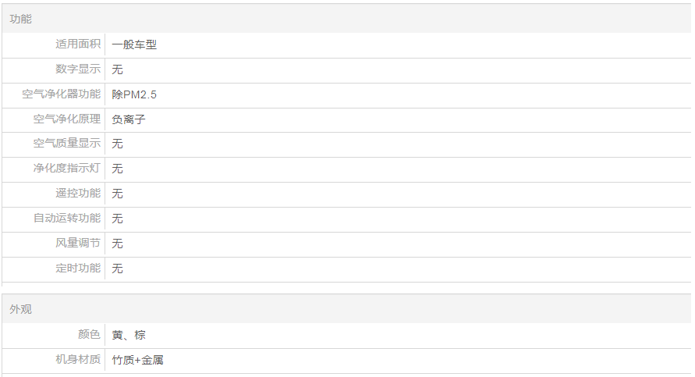Click the 空气质量显示 label
Image resolution: width=695 pixels, height=377 pixels.
67,144
